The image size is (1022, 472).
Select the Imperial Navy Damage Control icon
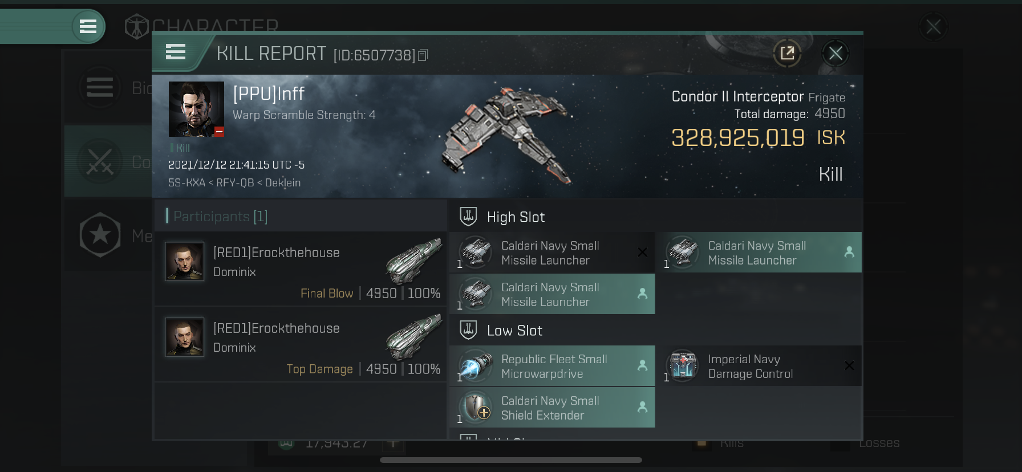pyautogui.click(x=682, y=366)
